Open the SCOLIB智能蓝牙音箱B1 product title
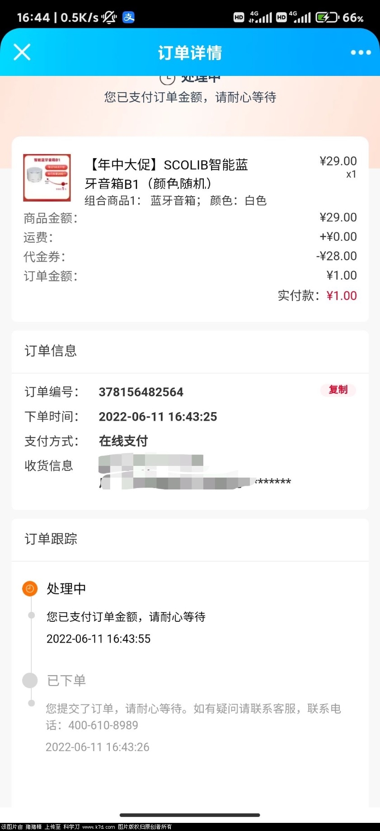The image size is (380, 831). pyautogui.click(x=167, y=174)
